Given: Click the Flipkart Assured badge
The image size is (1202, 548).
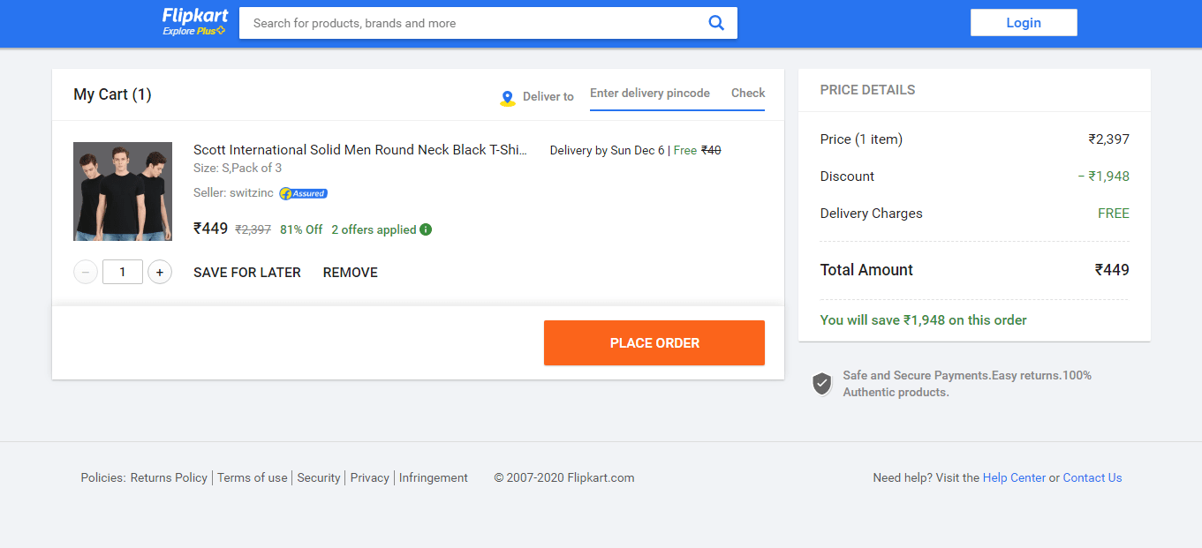Looking at the screenshot, I should click(x=303, y=193).
